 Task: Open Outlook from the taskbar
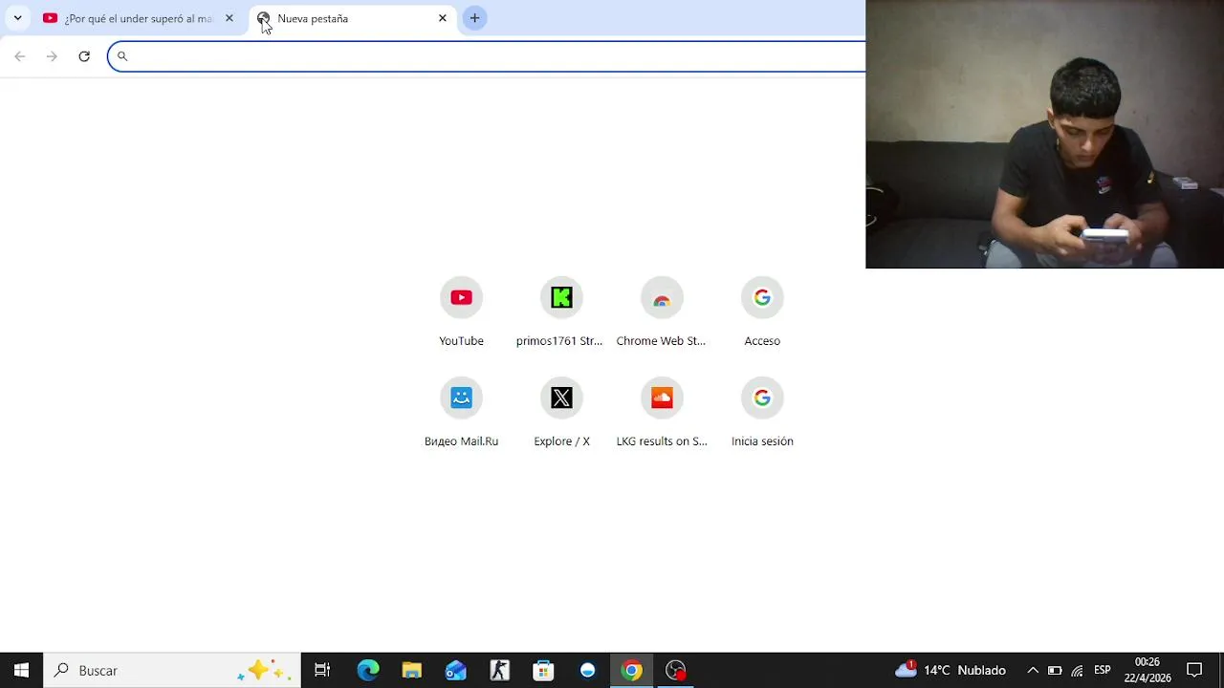456,670
